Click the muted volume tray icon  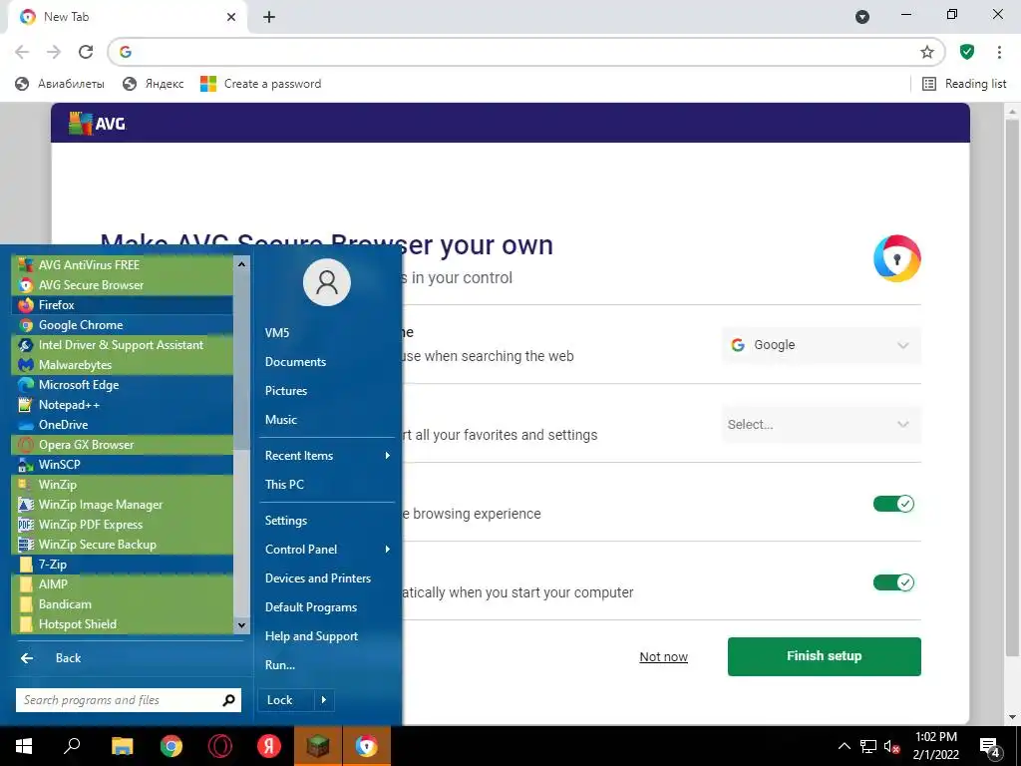(891, 747)
